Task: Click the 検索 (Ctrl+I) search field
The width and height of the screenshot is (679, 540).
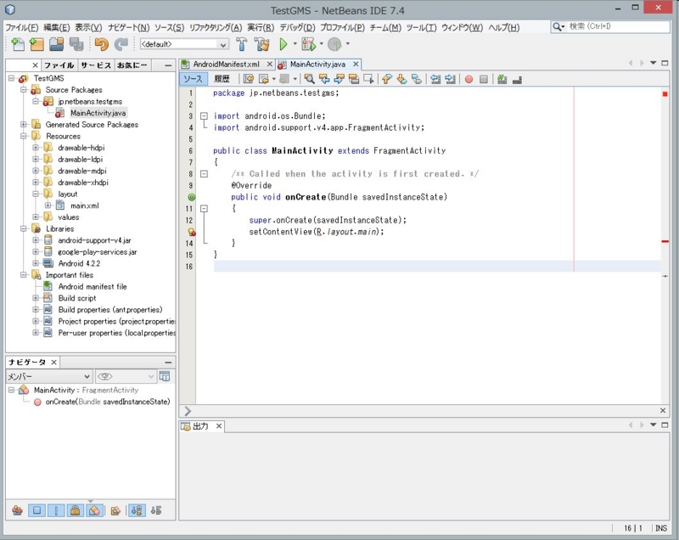Action: (x=618, y=26)
